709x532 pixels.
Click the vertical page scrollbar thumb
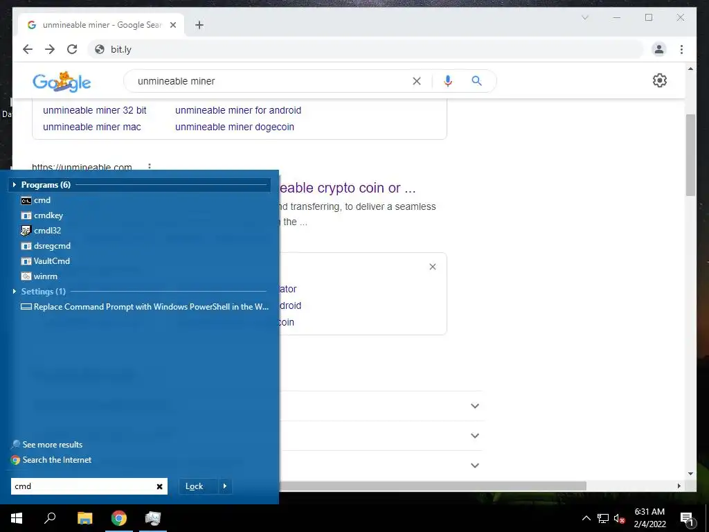pos(690,154)
